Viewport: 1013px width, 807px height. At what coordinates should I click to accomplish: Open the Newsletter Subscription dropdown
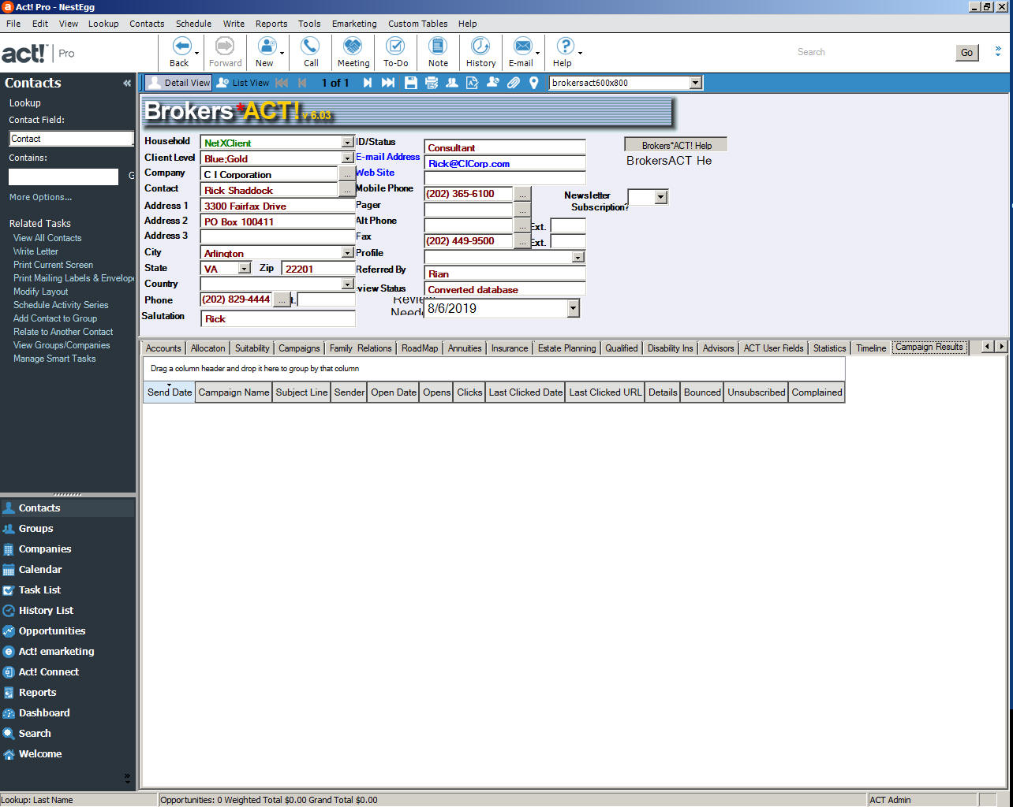click(661, 197)
